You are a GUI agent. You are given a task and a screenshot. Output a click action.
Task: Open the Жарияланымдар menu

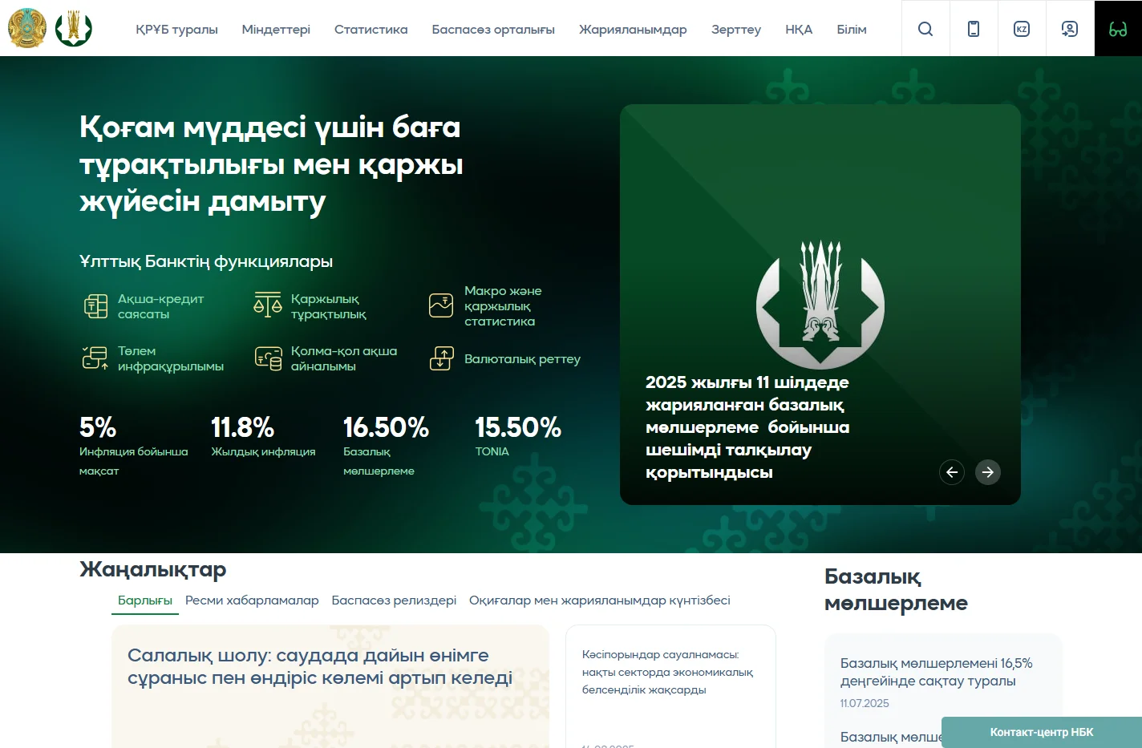coord(633,30)
